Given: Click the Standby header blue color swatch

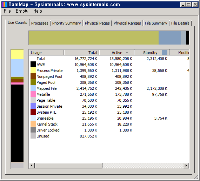Looking at the screenshot, I should click(x=165, y=52).
